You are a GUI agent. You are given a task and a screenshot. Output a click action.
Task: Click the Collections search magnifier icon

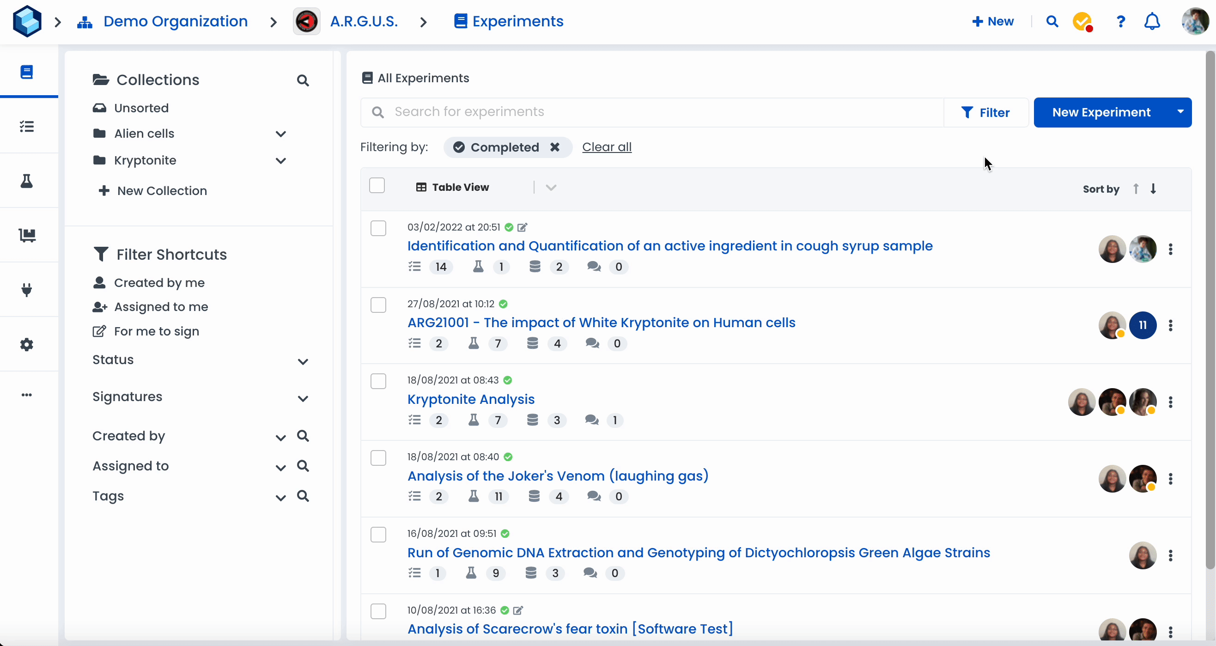click(303, 81)
